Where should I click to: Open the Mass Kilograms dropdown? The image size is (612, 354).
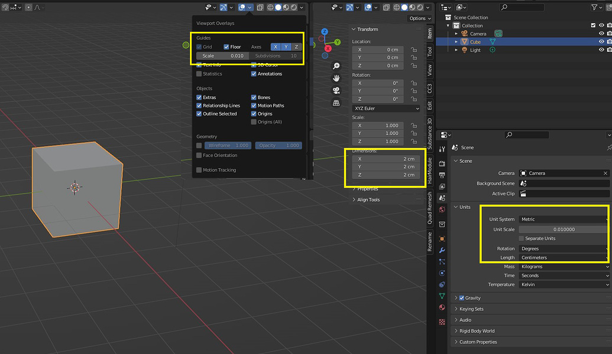(564, 267)
